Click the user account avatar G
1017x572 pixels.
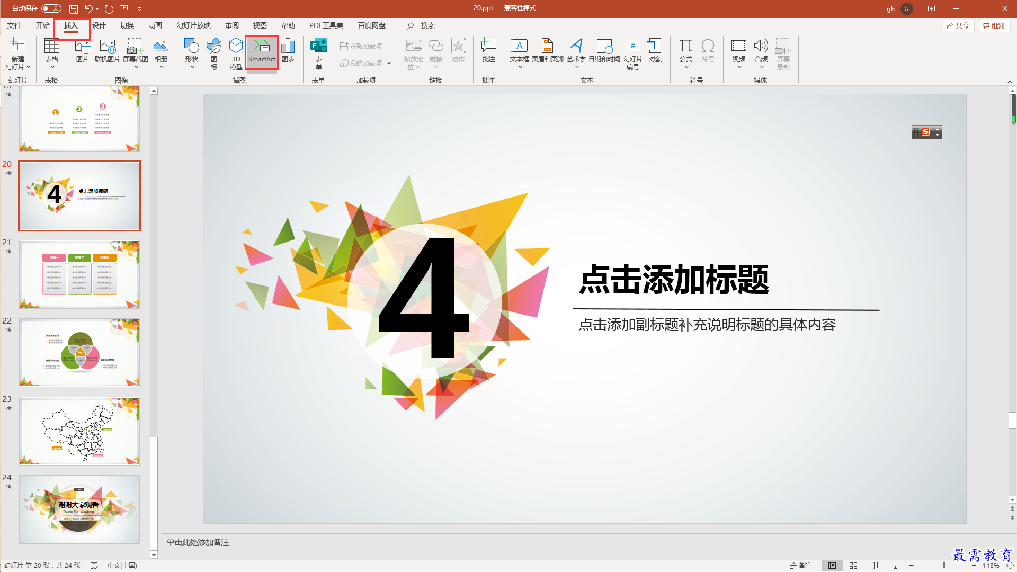pos(906,9)
